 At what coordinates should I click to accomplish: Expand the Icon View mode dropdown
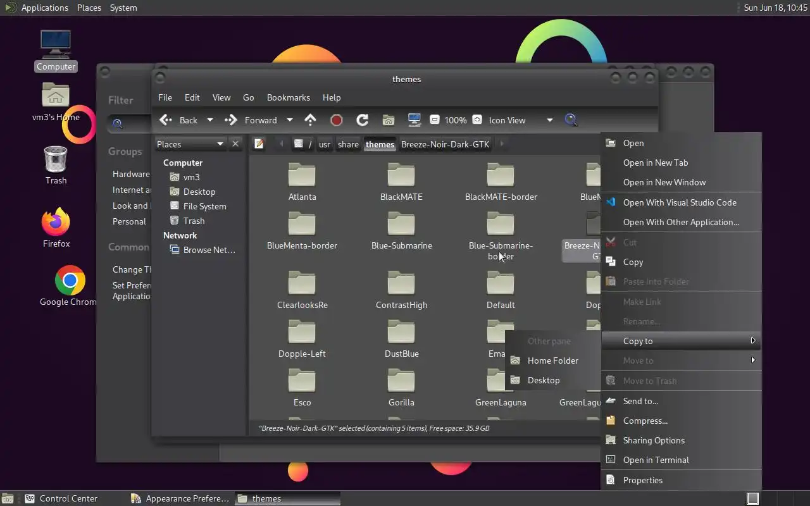click(549, 120)
